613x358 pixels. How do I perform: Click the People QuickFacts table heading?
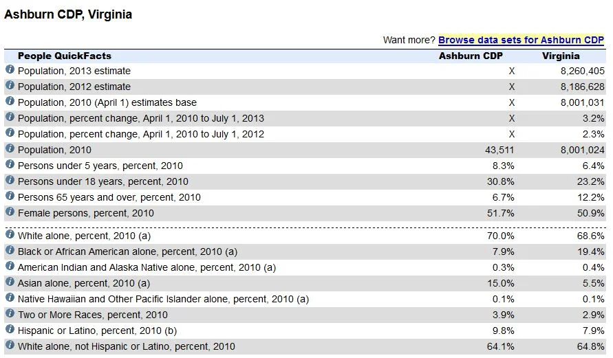(x=64, y=56)
